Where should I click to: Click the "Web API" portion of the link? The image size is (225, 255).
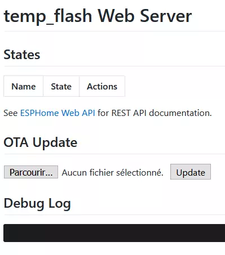[x=78, y=113]
